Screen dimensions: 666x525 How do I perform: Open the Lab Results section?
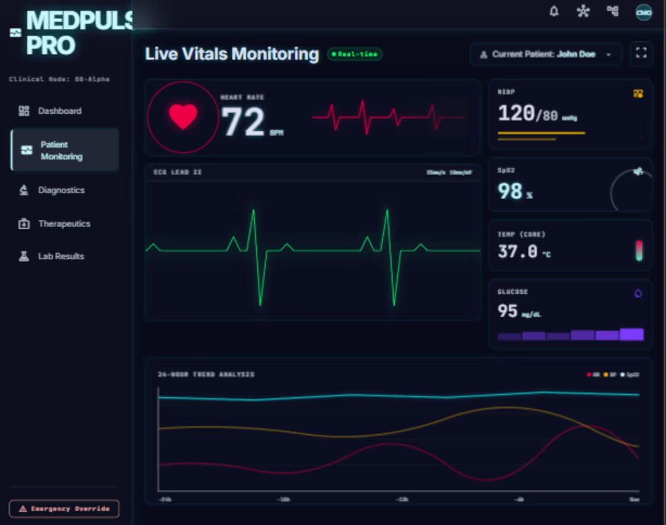point(64,256)
